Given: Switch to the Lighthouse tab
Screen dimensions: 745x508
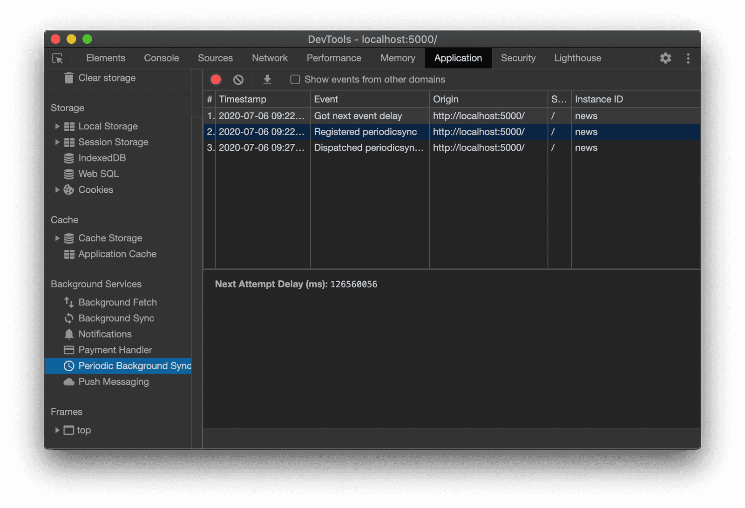Looking at the screenshot, I should (577, 58).
